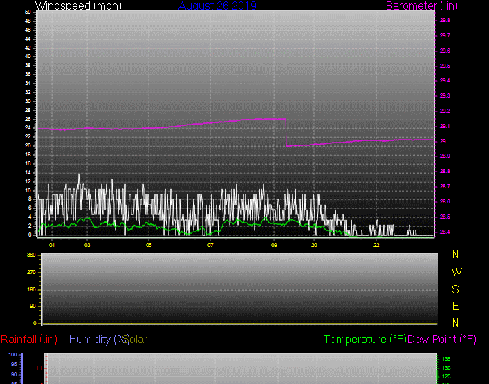The image size is (489, 384).
Task: Click the 2 mph windspeed axis label
Action: 30,226
